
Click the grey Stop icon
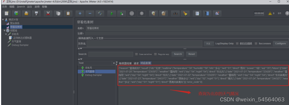tap(132, 13)
